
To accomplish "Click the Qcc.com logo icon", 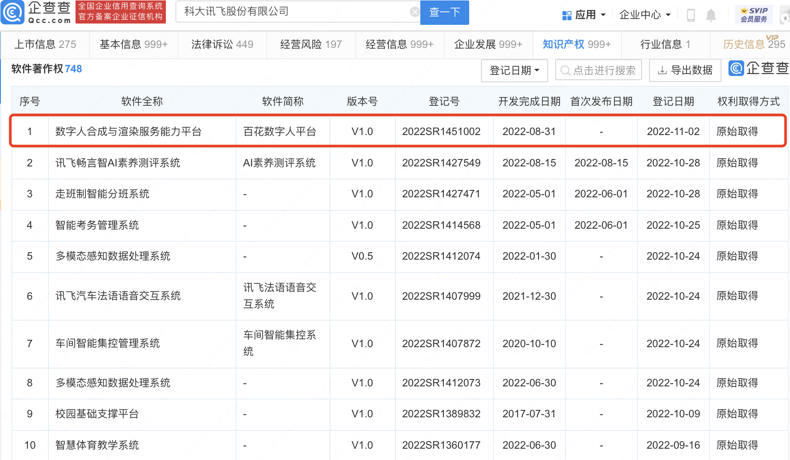I will pos(12,12).
